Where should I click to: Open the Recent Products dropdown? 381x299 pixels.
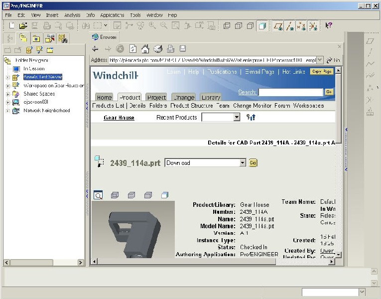click(237, 117)
